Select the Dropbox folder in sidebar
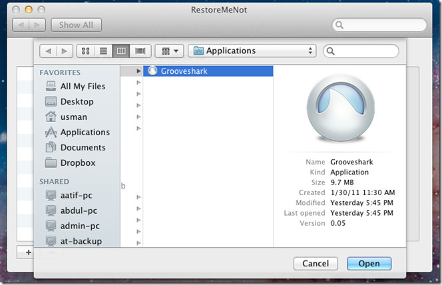 (77, 162)
